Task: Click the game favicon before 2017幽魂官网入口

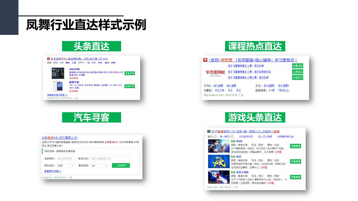Action: point(209,131)
